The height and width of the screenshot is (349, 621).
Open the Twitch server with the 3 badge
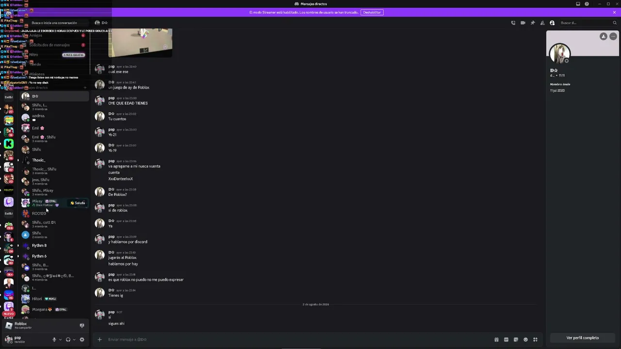(9, 306)
